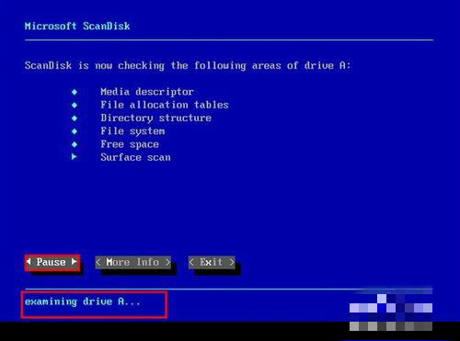Screen dimensions: 460x341
Task: Click the 'Directory structure' entry
Action: 155,119
